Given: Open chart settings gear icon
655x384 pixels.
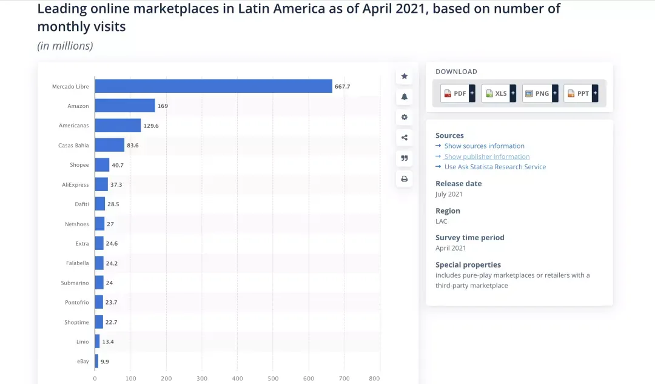Looking at the screenshot, I should (x=405, y=117).
